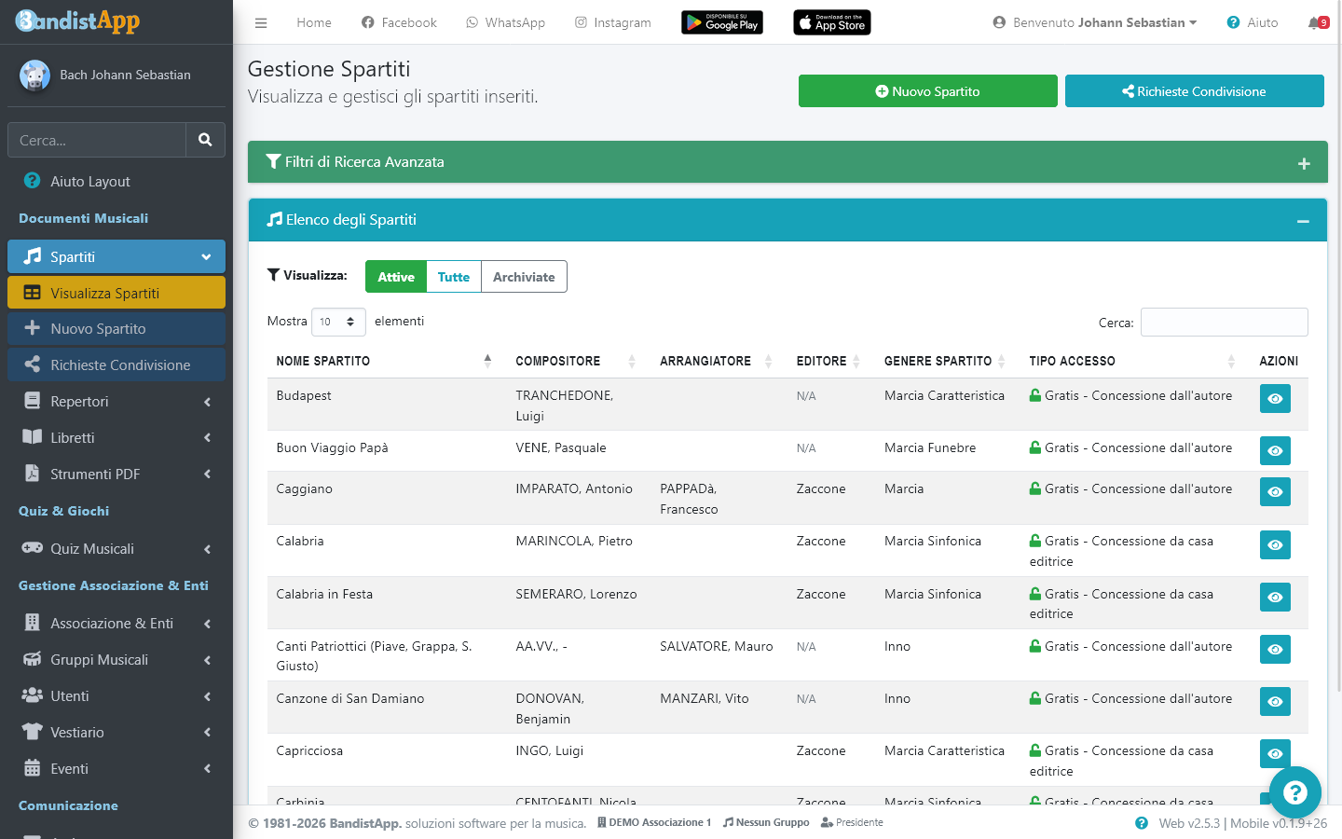Image resolution: width=1342 pixels, height=839 pixels.
Task: Show only Attive spartiti
Action: (x=396, y=277)
